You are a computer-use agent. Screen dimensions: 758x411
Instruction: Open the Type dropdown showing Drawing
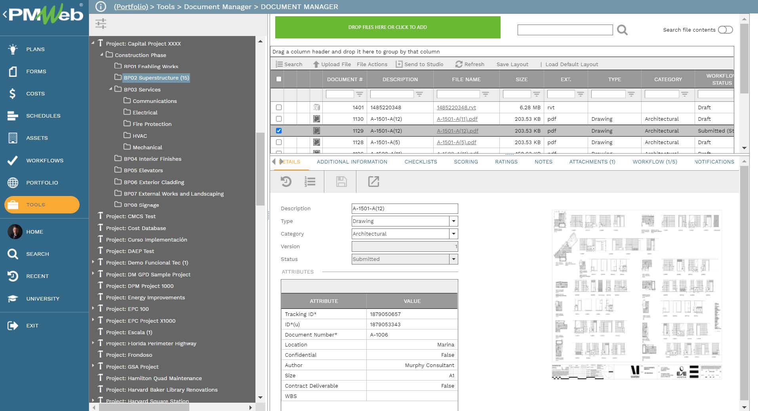454,221
